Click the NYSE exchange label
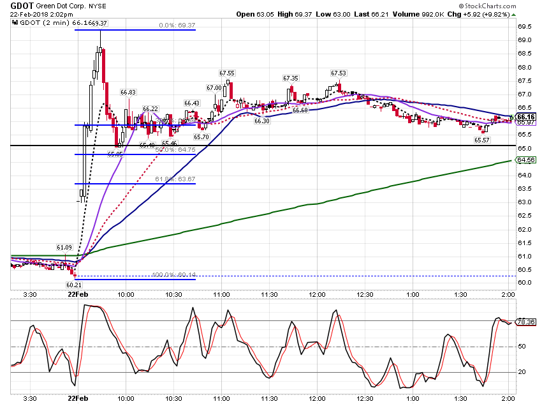The height and width of the screenshot is (404, 542). [x=97, y=6]
